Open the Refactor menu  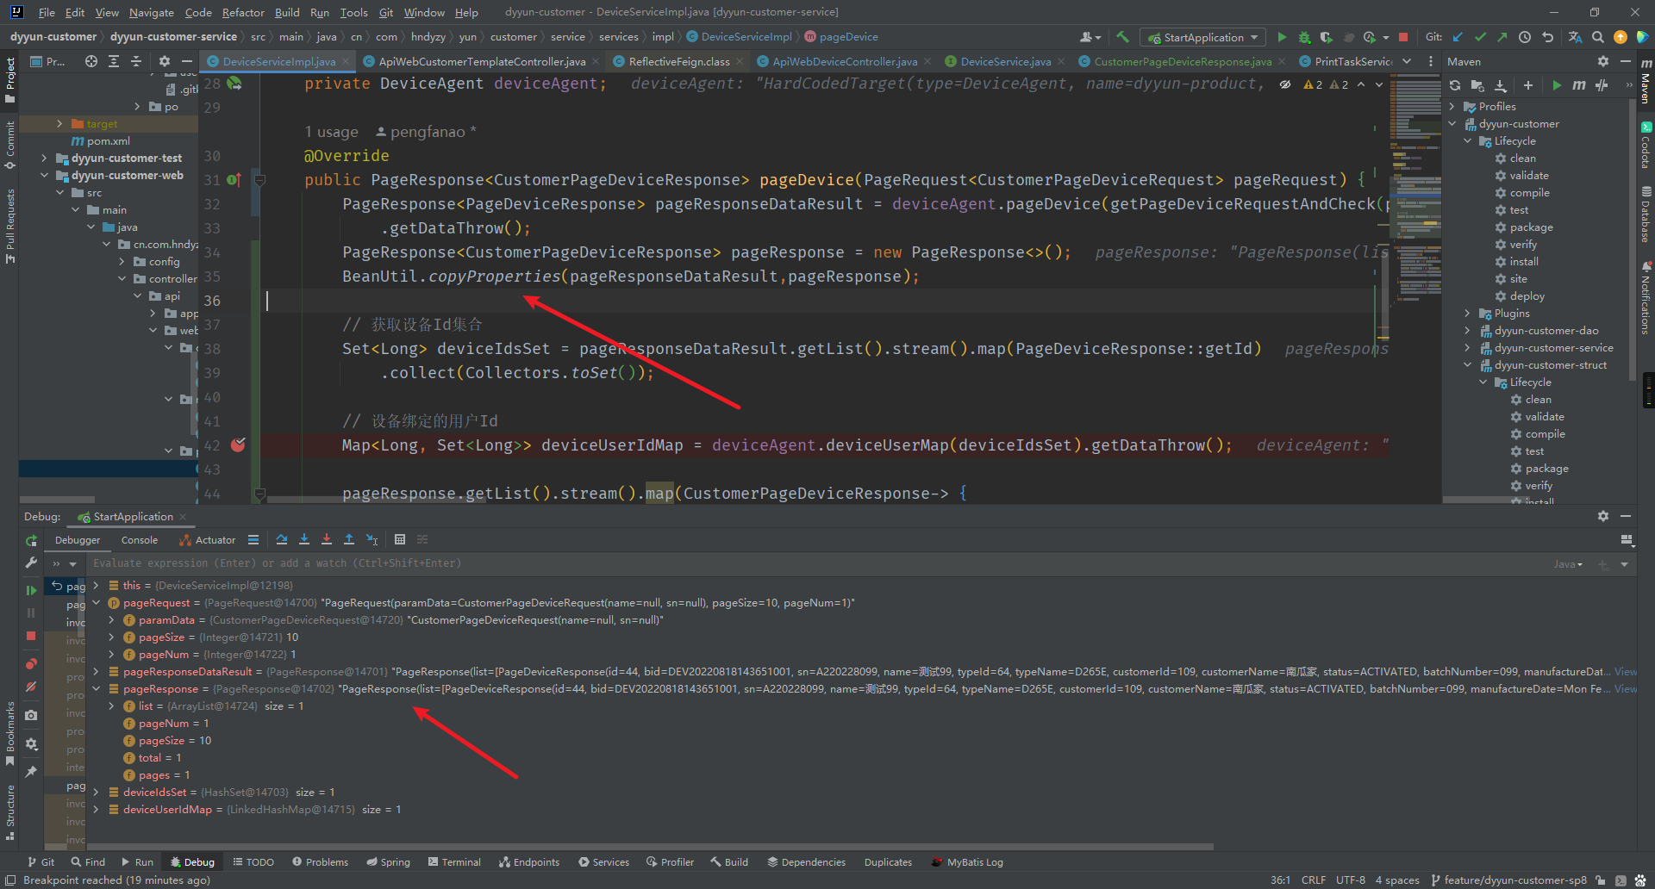click(x=242, y=12)
